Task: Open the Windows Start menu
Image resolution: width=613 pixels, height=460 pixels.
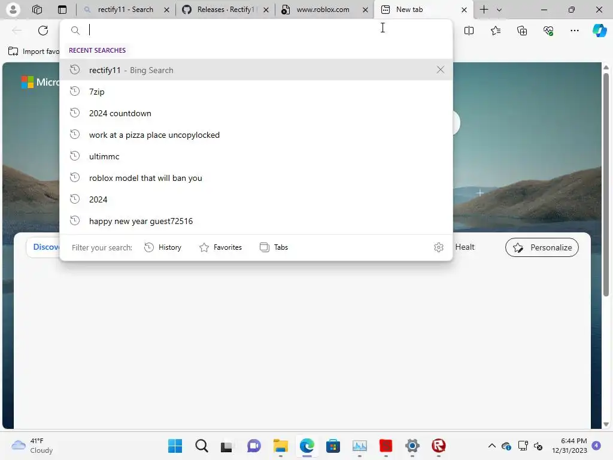Action: pyautogui.click(x=175, y=446)
